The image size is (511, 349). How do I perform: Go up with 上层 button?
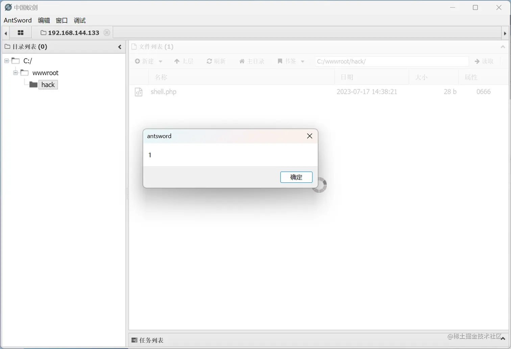(184, 61)
